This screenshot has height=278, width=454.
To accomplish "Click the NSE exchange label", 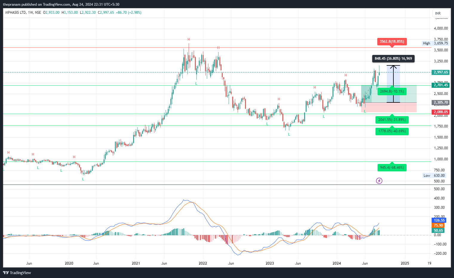I will point(38,13).
